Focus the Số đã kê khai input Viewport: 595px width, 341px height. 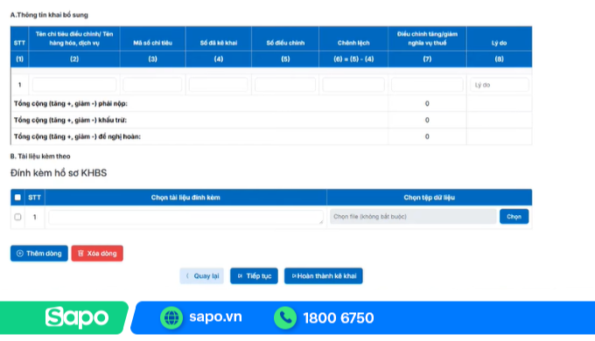point(219,85)
